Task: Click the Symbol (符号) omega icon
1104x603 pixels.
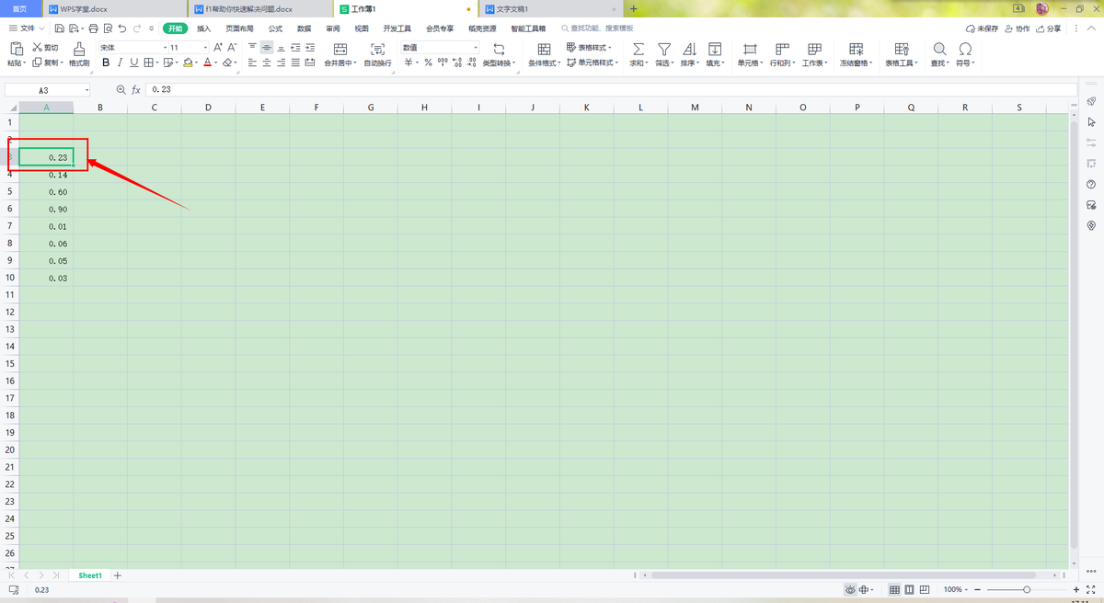Action: pyautogui.click(x=965, y=49)
